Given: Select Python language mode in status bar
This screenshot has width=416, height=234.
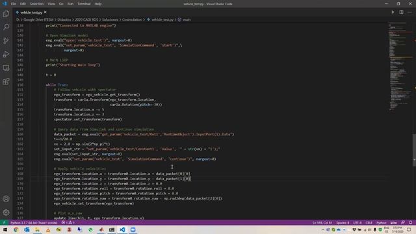Looking at the screenshot, I should [382, 222].
